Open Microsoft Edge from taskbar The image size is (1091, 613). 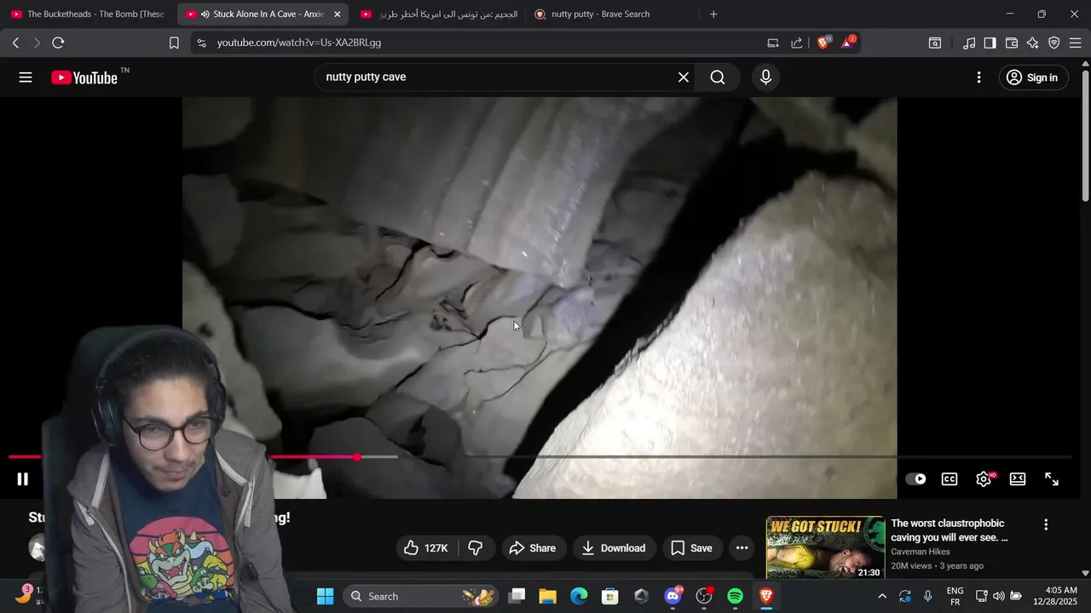coord(579,596)
